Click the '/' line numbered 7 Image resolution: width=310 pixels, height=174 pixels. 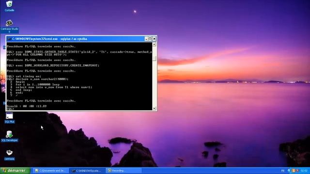14,95
